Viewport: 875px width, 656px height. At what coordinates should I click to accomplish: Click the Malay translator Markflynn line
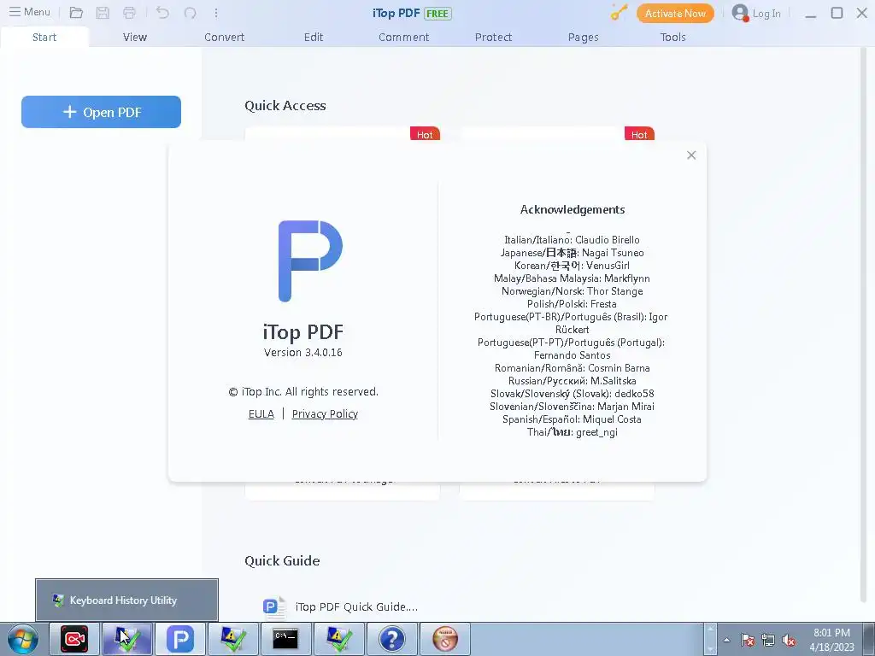(572, 278)
